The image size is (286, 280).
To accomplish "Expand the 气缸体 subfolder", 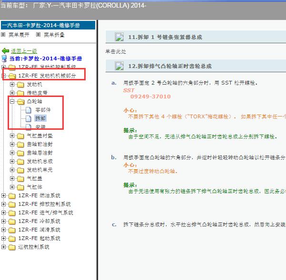I will (x=12, y=187).
